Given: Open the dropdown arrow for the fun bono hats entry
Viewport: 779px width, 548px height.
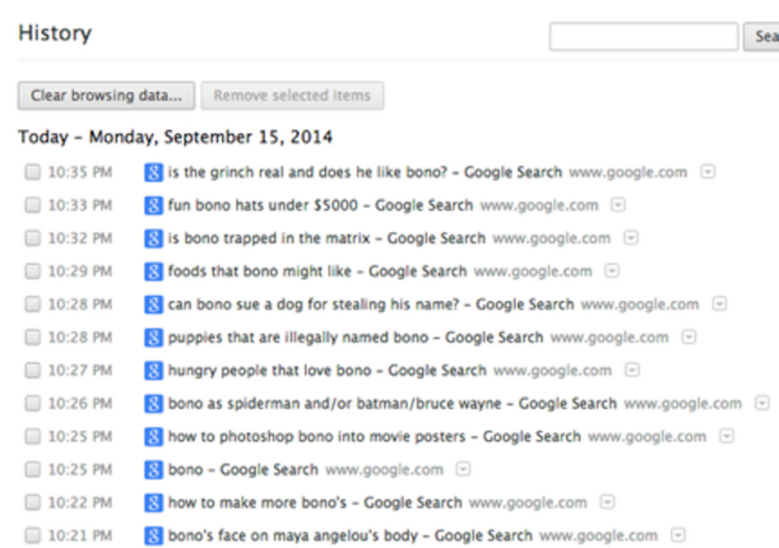Looking at the screenshot, I should tap(618, 205).
